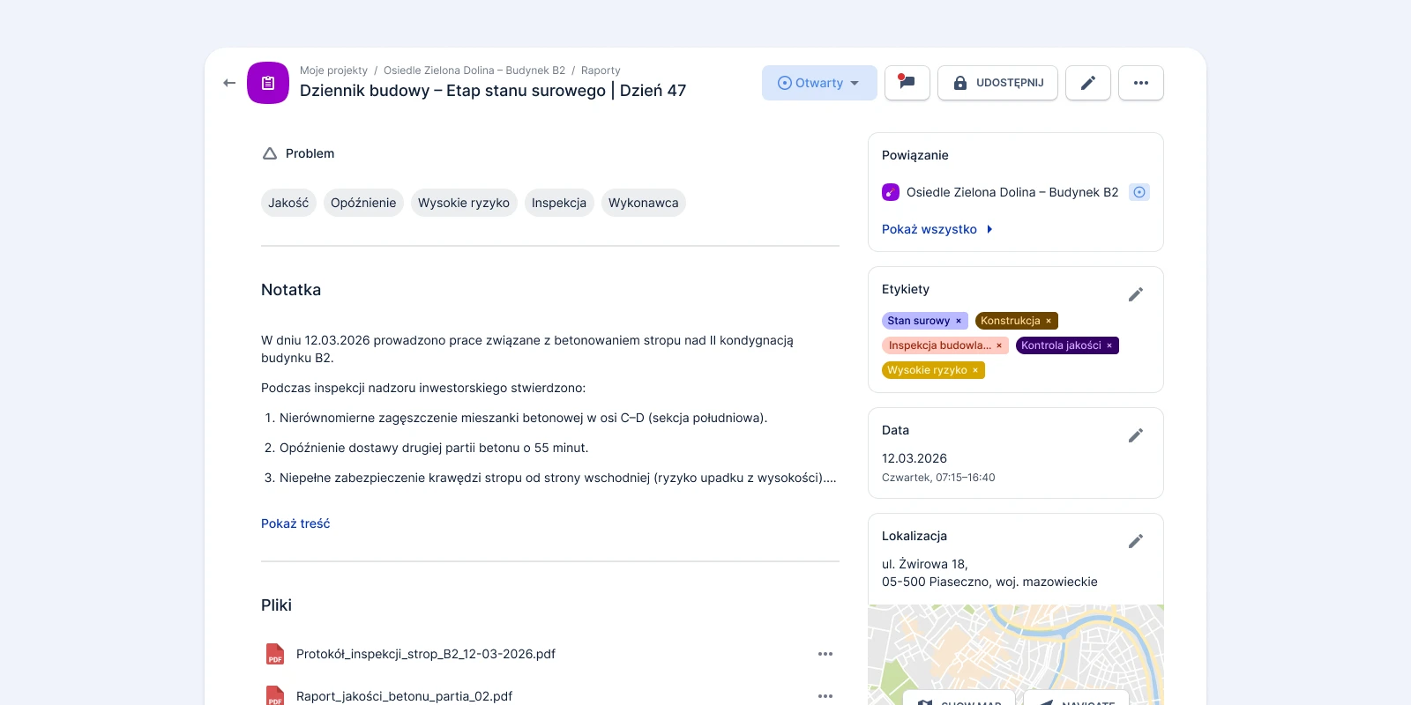Open the comments flag icon button
This screenshot has height=705, width=1411.
[x=907, y=83]
